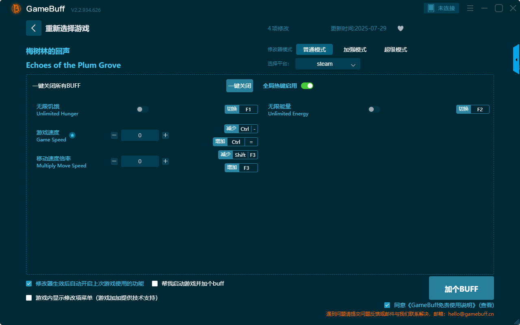Click the hello@gamebuff.cn contact line
520x325 pixels.
[410, 314]
